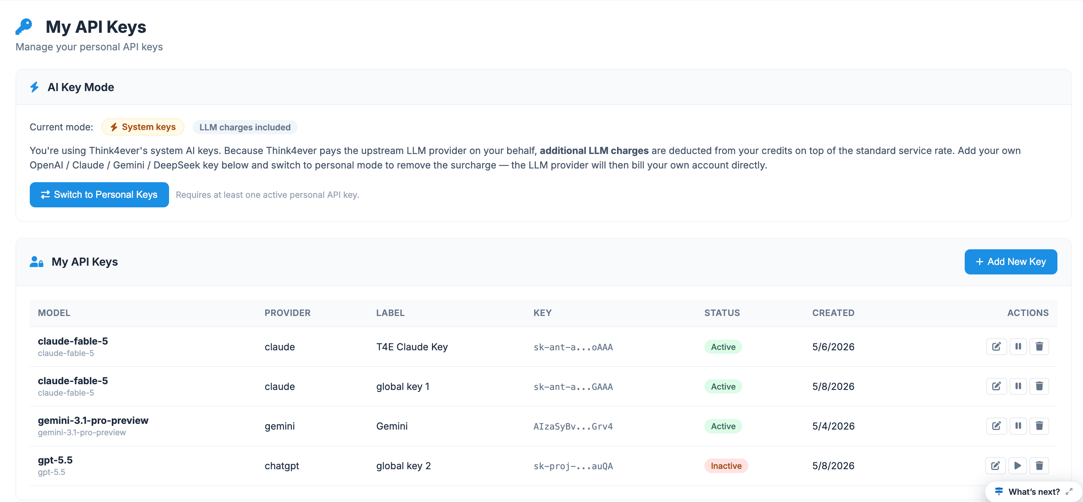Click the signpost icon in What's next

(999, 491)
